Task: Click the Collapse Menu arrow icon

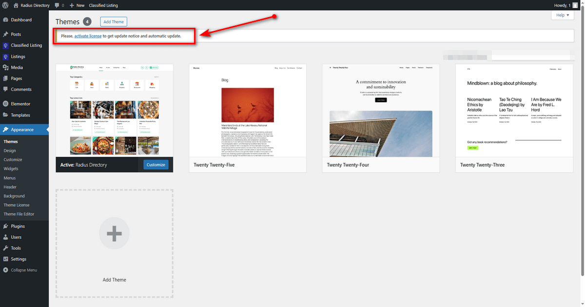Action: pyautogui.click(x=5, y=270)
